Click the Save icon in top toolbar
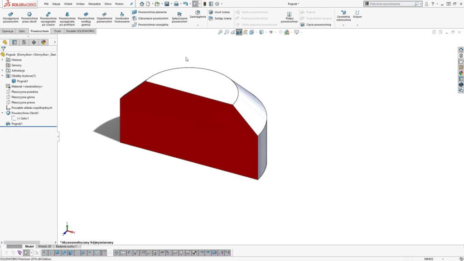The width and height of the screenshot is (464, 261). pos(167,4)
